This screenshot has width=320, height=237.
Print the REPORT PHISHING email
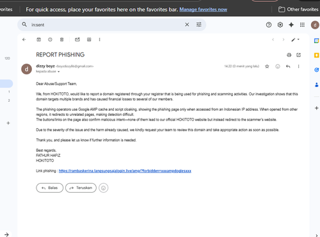pos(289,55)
